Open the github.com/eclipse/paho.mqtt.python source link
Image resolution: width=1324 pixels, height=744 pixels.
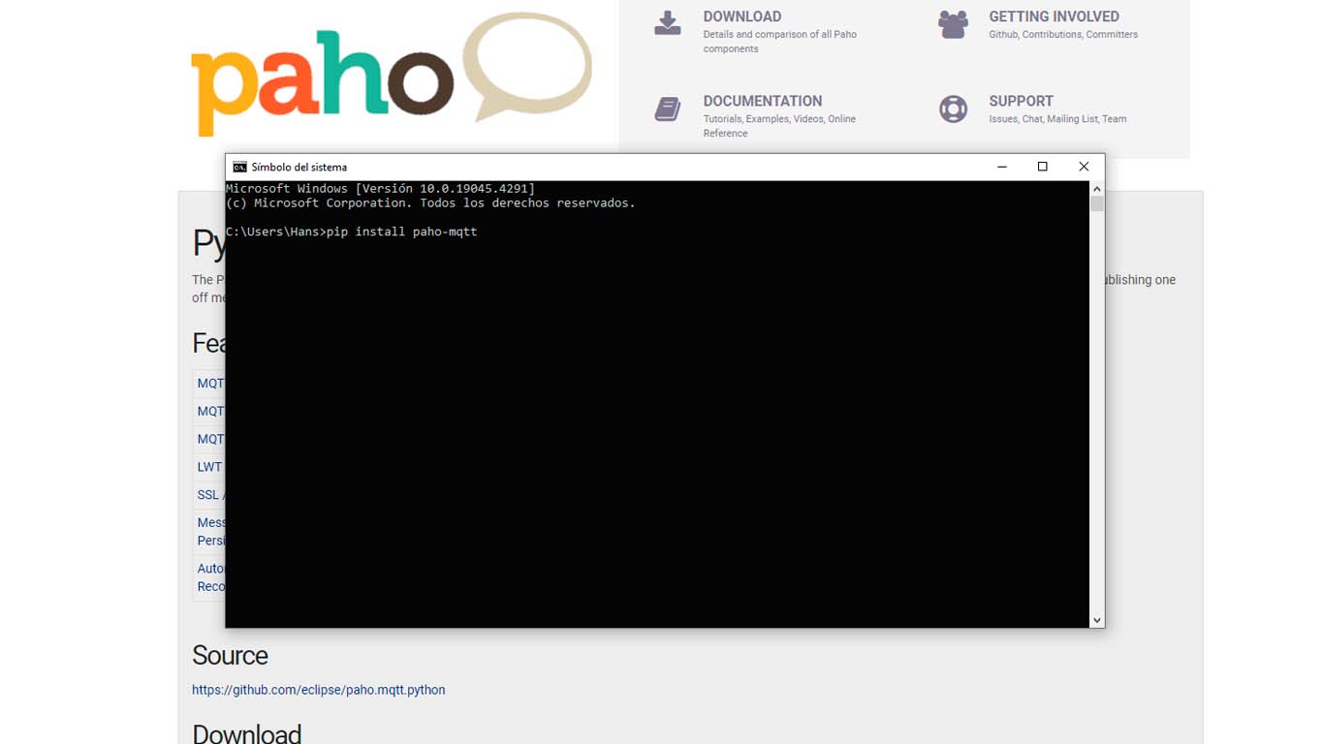319,690
